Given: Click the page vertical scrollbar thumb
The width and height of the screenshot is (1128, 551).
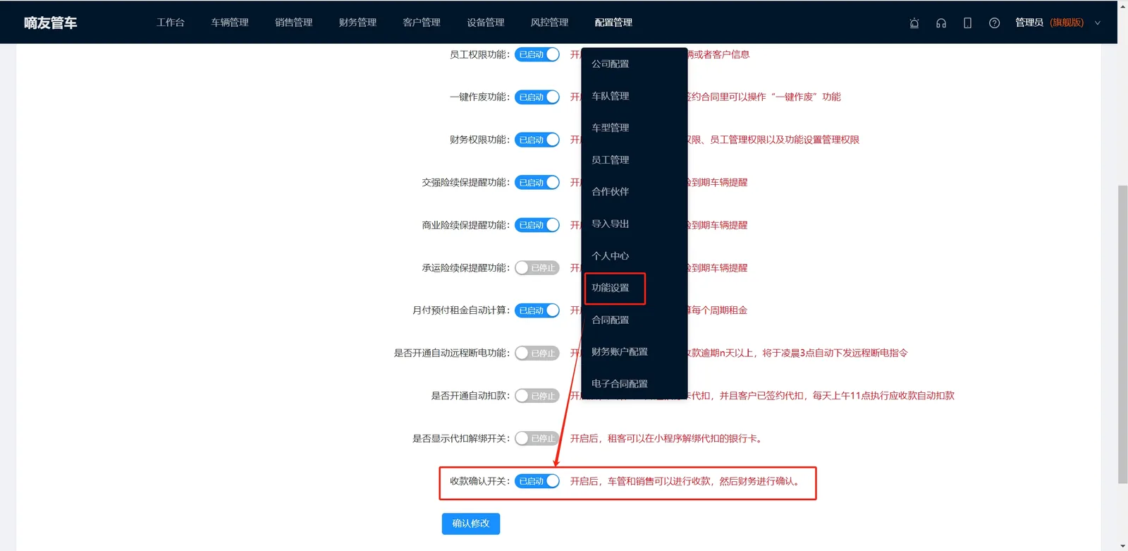Looking at the screenshot, I should pos(1122,334).
